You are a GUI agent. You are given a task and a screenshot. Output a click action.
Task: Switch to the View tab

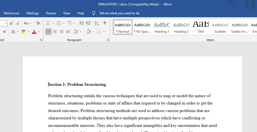tap(67, 13)
